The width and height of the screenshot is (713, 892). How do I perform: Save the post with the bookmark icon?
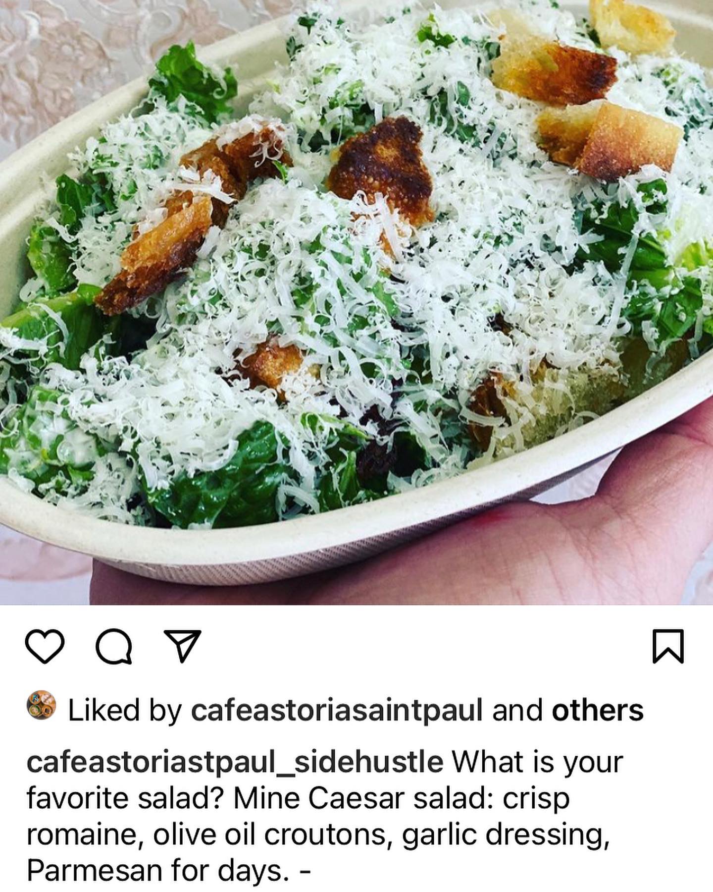tap(668, 646)
